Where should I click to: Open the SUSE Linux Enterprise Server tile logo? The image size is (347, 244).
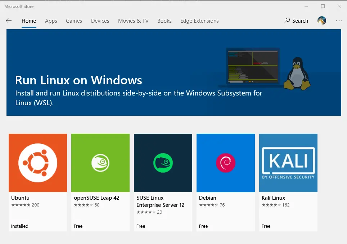point(163,163)
